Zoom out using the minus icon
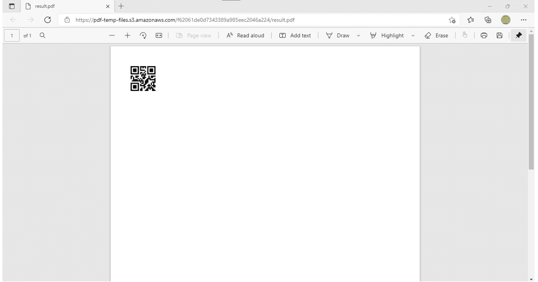This screenshot has height=282, width=538. pos(112,35)
